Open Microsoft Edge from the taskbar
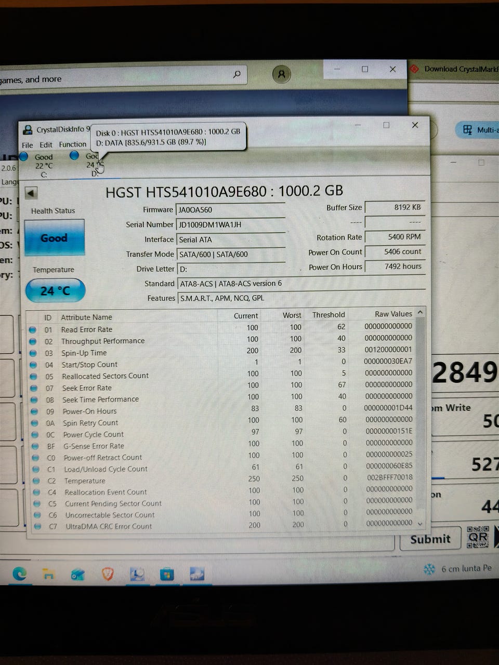Image resolution: width=499 pixels, height=665 pixels. [x=20, y=574]
